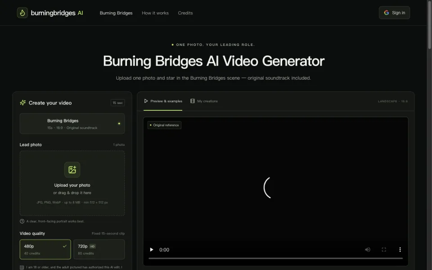Image resolution: width=432 pixels, height=270 pixels.
Task: Click the film strip icon in My creations
Action: point(193,101)
